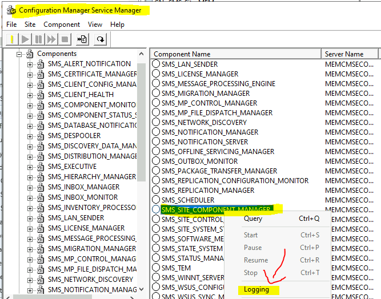Click the Logging toolbar icon with the document
This screenshot has height=299, width=381.
82,39
